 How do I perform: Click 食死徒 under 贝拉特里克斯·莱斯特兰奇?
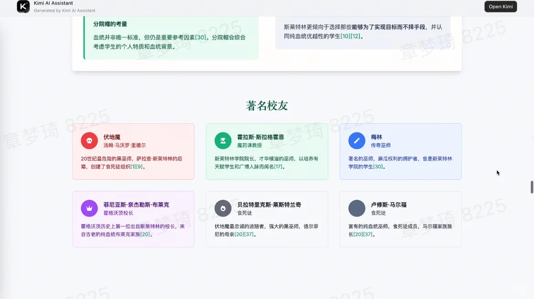(245, 213)
